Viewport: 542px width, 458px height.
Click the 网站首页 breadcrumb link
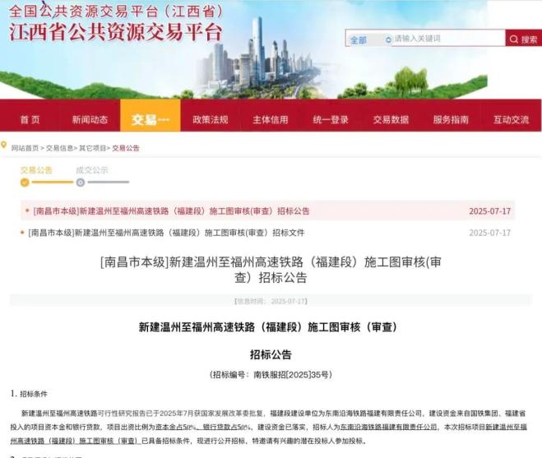pyautogui.click(x=25, y=148)
